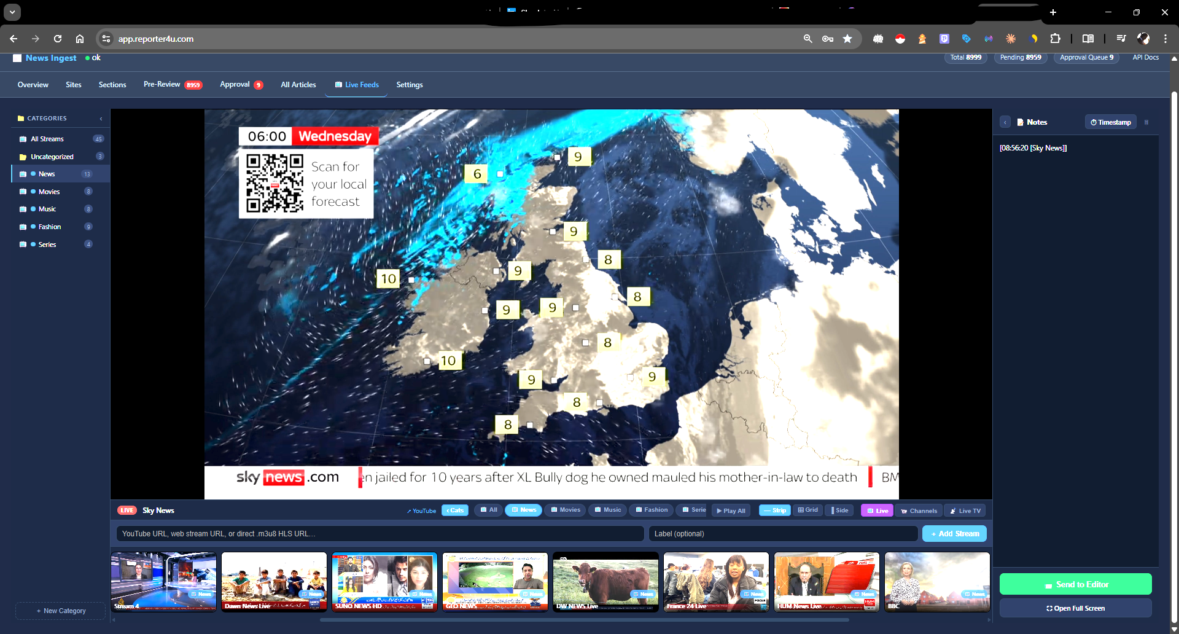
Task: Select the Uncategorized category
Action: pyautogui.click(x=61, y=157)
